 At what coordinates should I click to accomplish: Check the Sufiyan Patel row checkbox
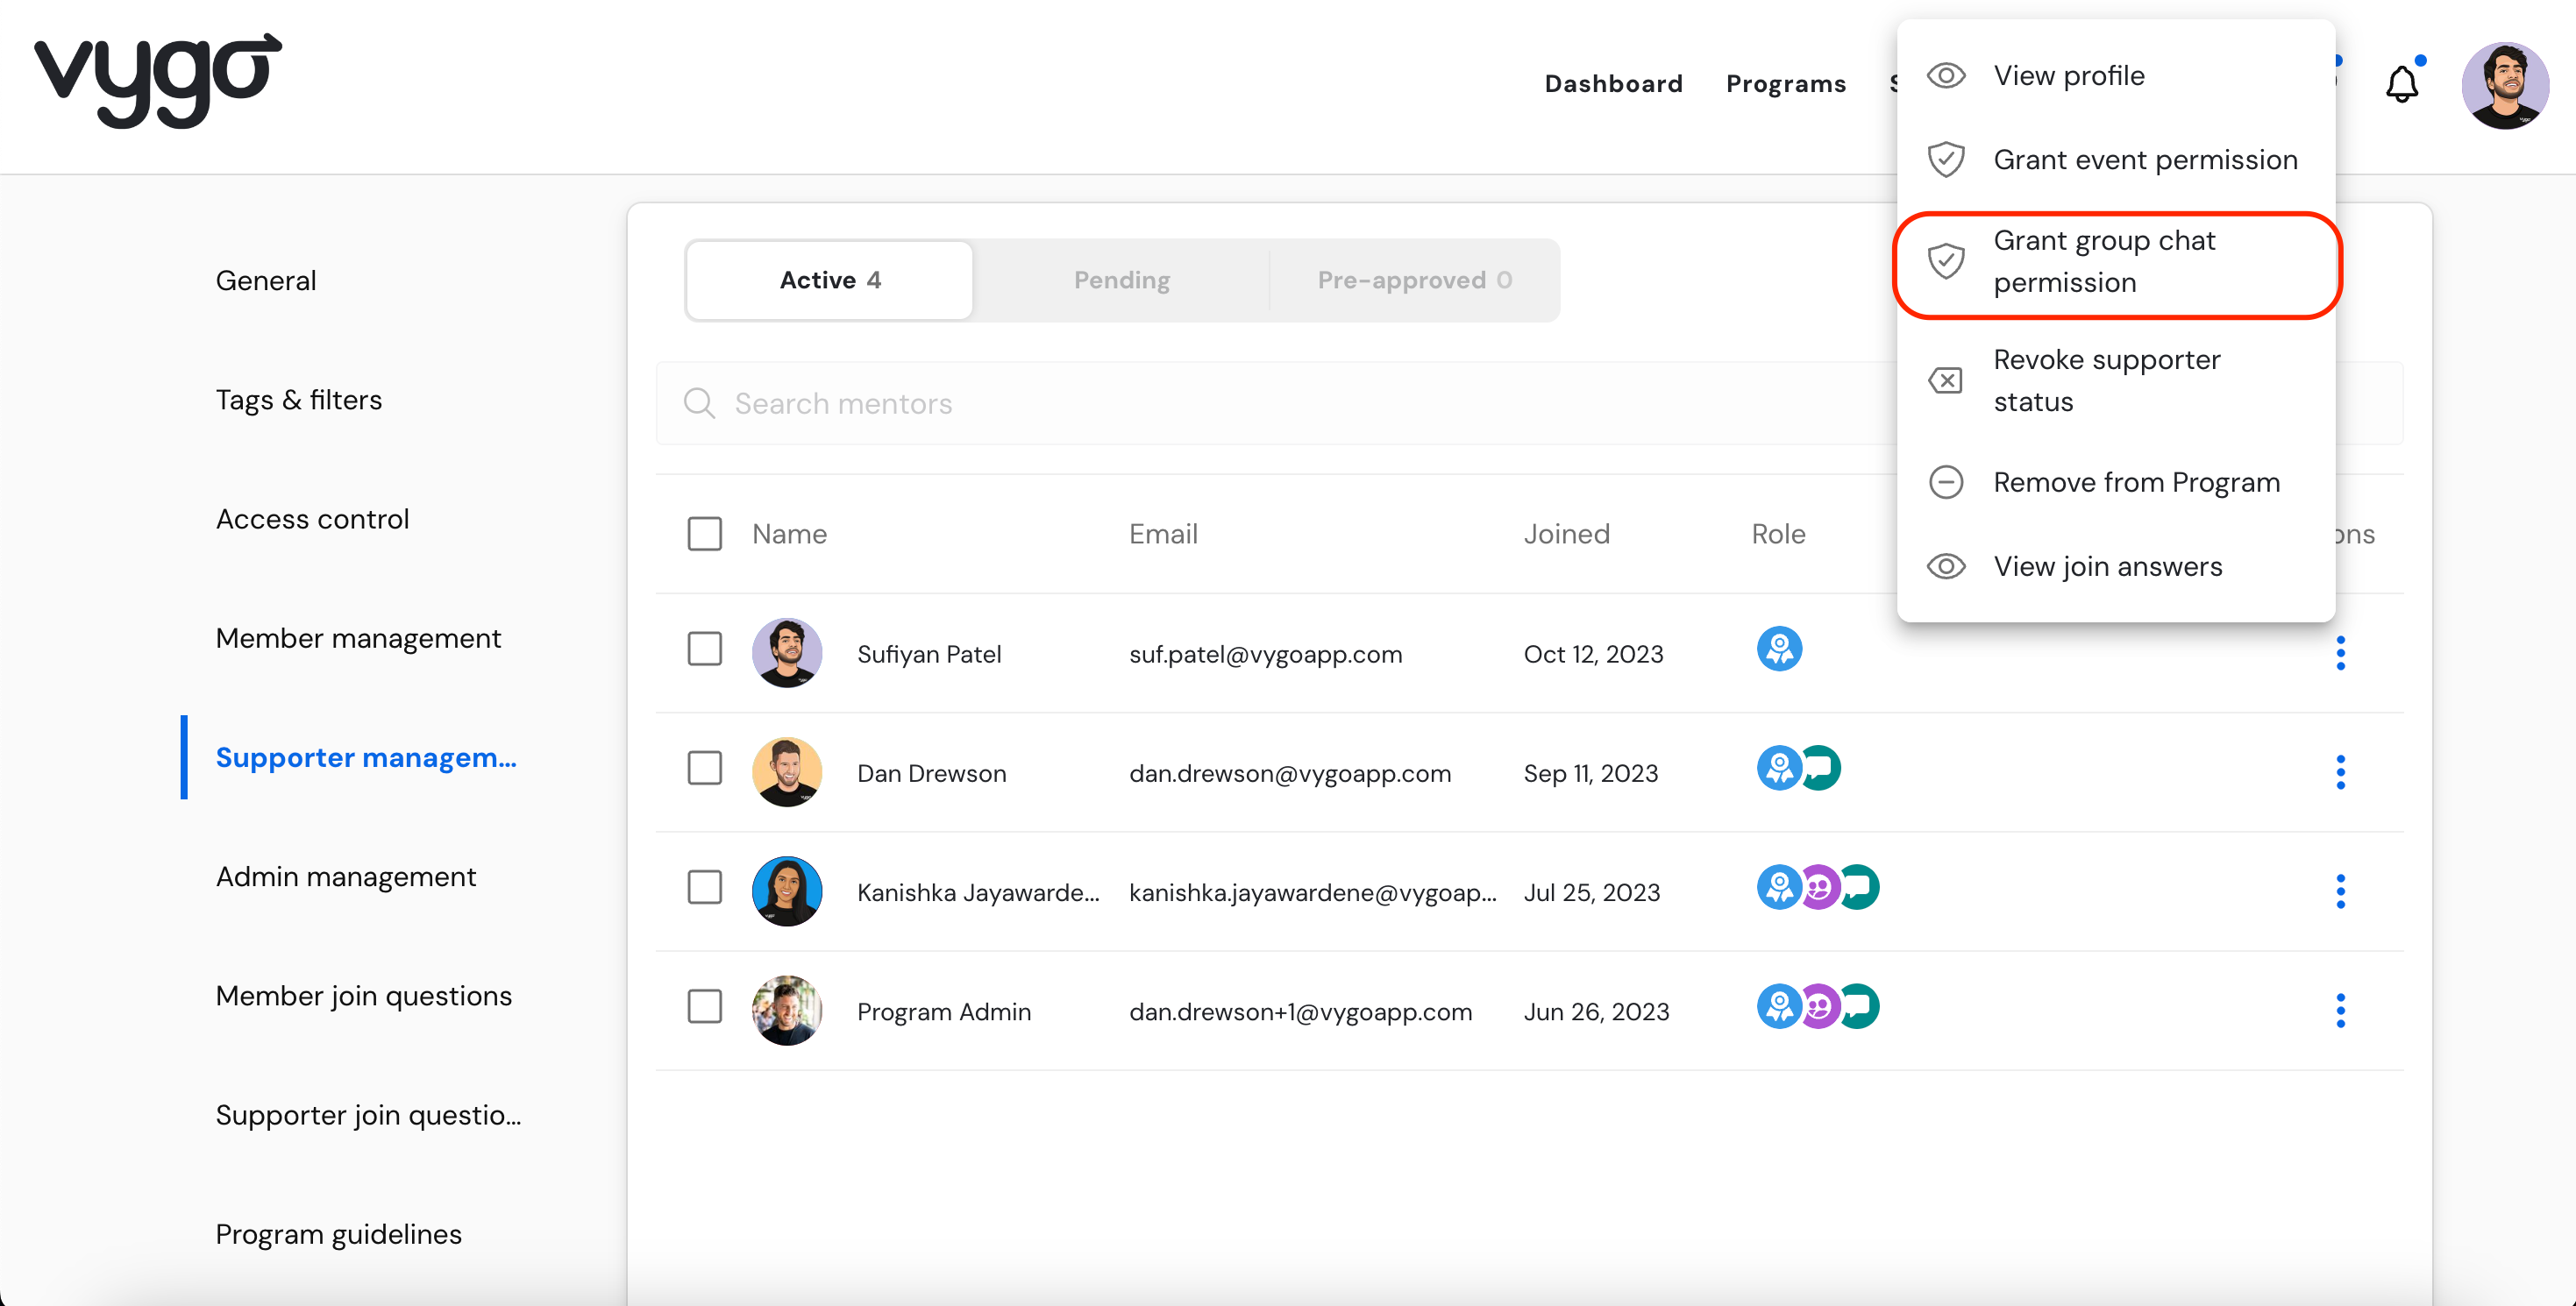tap(704, 649)
